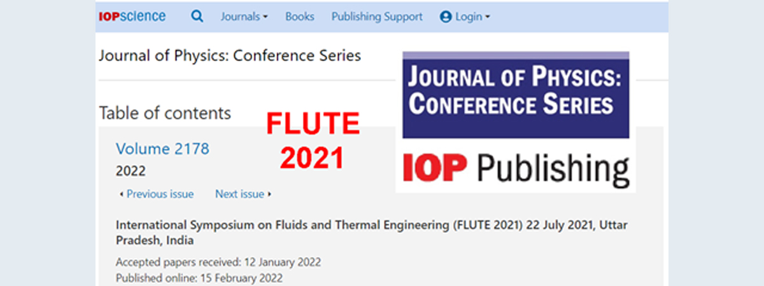Click the Published online date line
This screenshot has width=764, height=286.
pyautogui.click(x=199, y=278)
